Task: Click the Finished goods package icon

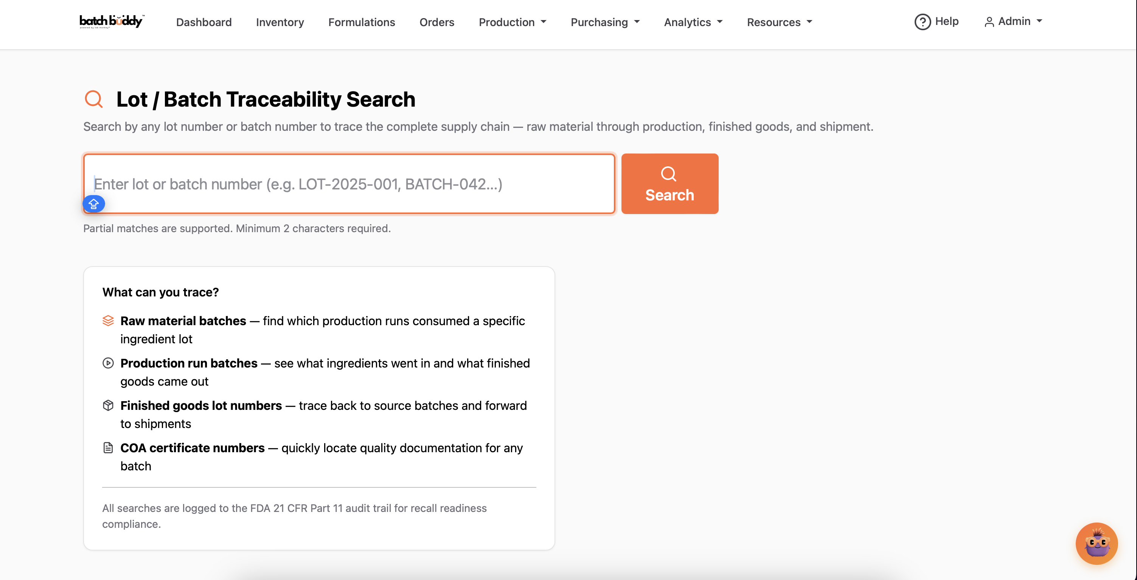Action: click(108, 405)
